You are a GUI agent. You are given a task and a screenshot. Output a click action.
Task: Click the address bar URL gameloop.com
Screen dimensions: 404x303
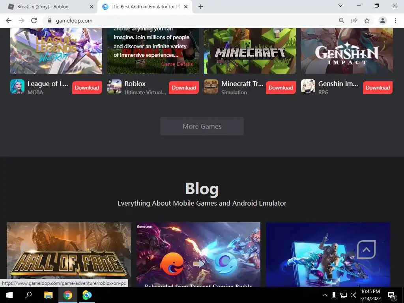click(x=74, y=21)
